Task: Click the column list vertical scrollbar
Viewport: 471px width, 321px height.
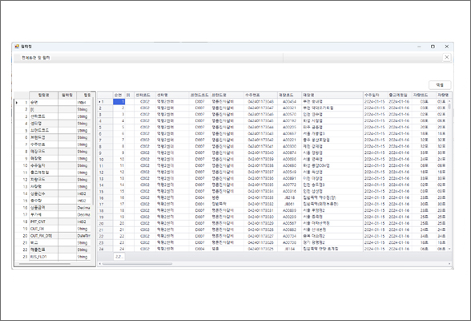Action: [x=94, y=150]
